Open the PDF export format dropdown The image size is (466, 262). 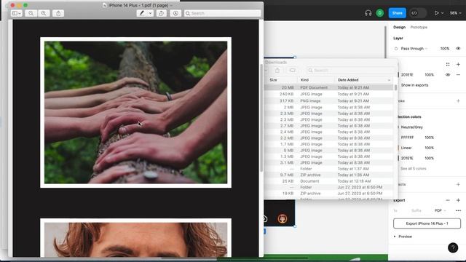(x=440, y=210)
